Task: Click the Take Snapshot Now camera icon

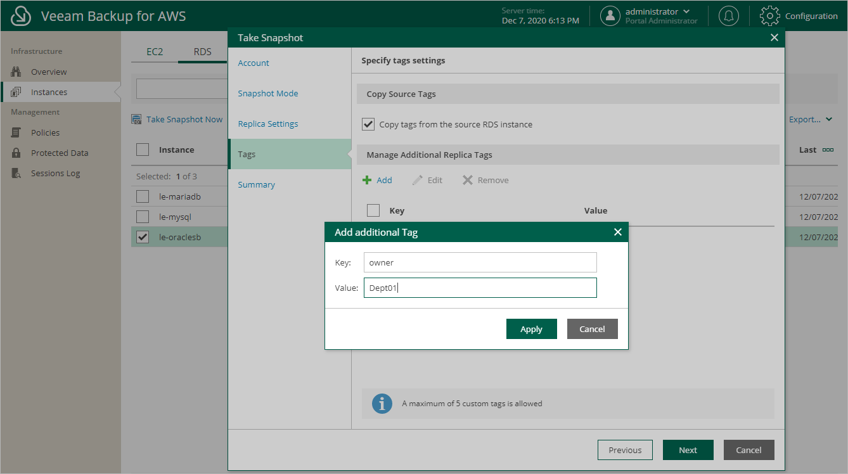Action: point(136,119)
